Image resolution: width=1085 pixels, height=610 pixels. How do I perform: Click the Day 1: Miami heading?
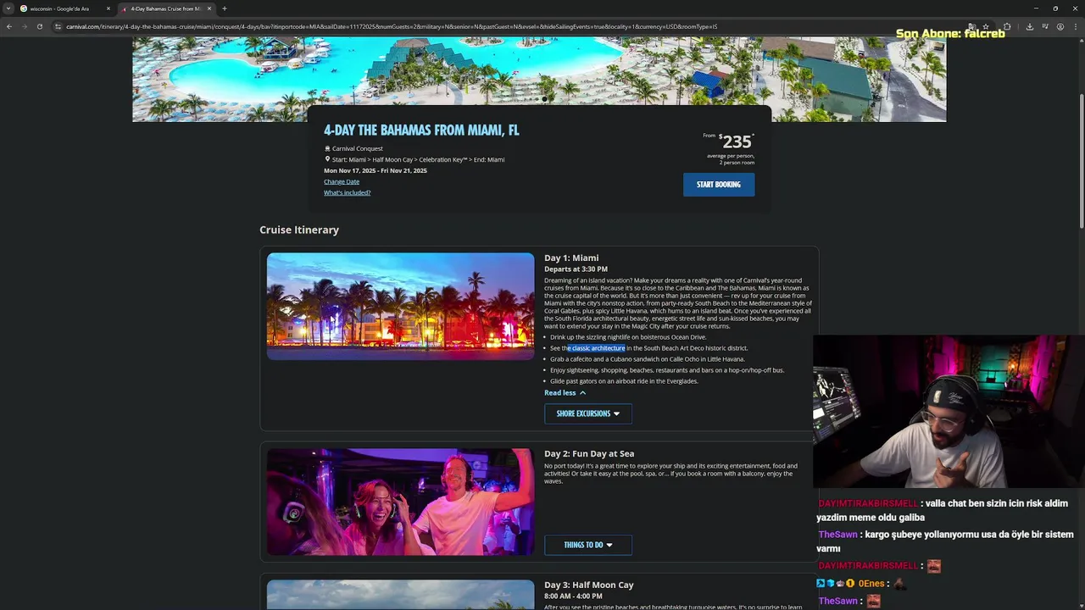click(x=571, y=258)
